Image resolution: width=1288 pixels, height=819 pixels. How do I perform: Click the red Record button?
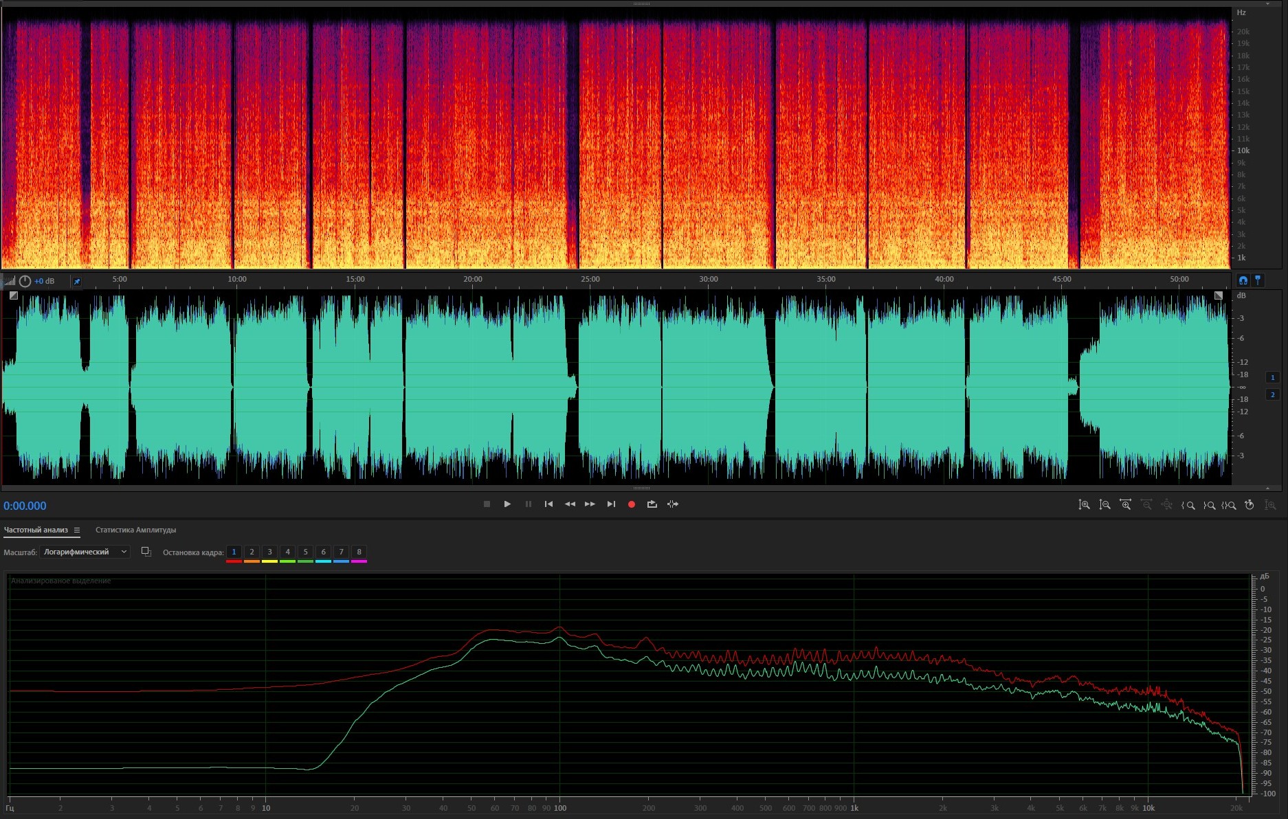coord(631,504)
